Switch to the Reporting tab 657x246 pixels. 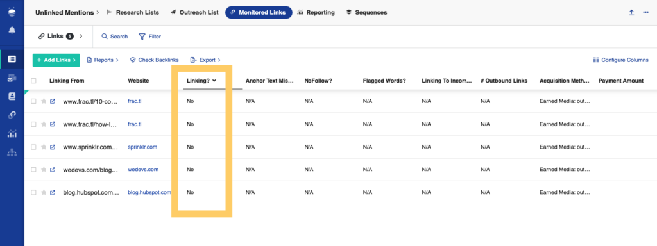point(316,13)
